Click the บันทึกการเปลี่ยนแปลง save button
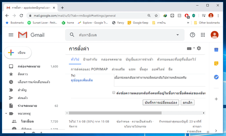This screenshot has width=226, height=136. [161, 102]
